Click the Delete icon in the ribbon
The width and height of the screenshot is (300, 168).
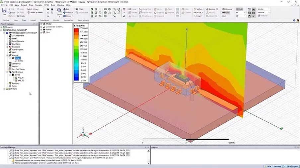(21, 16)
